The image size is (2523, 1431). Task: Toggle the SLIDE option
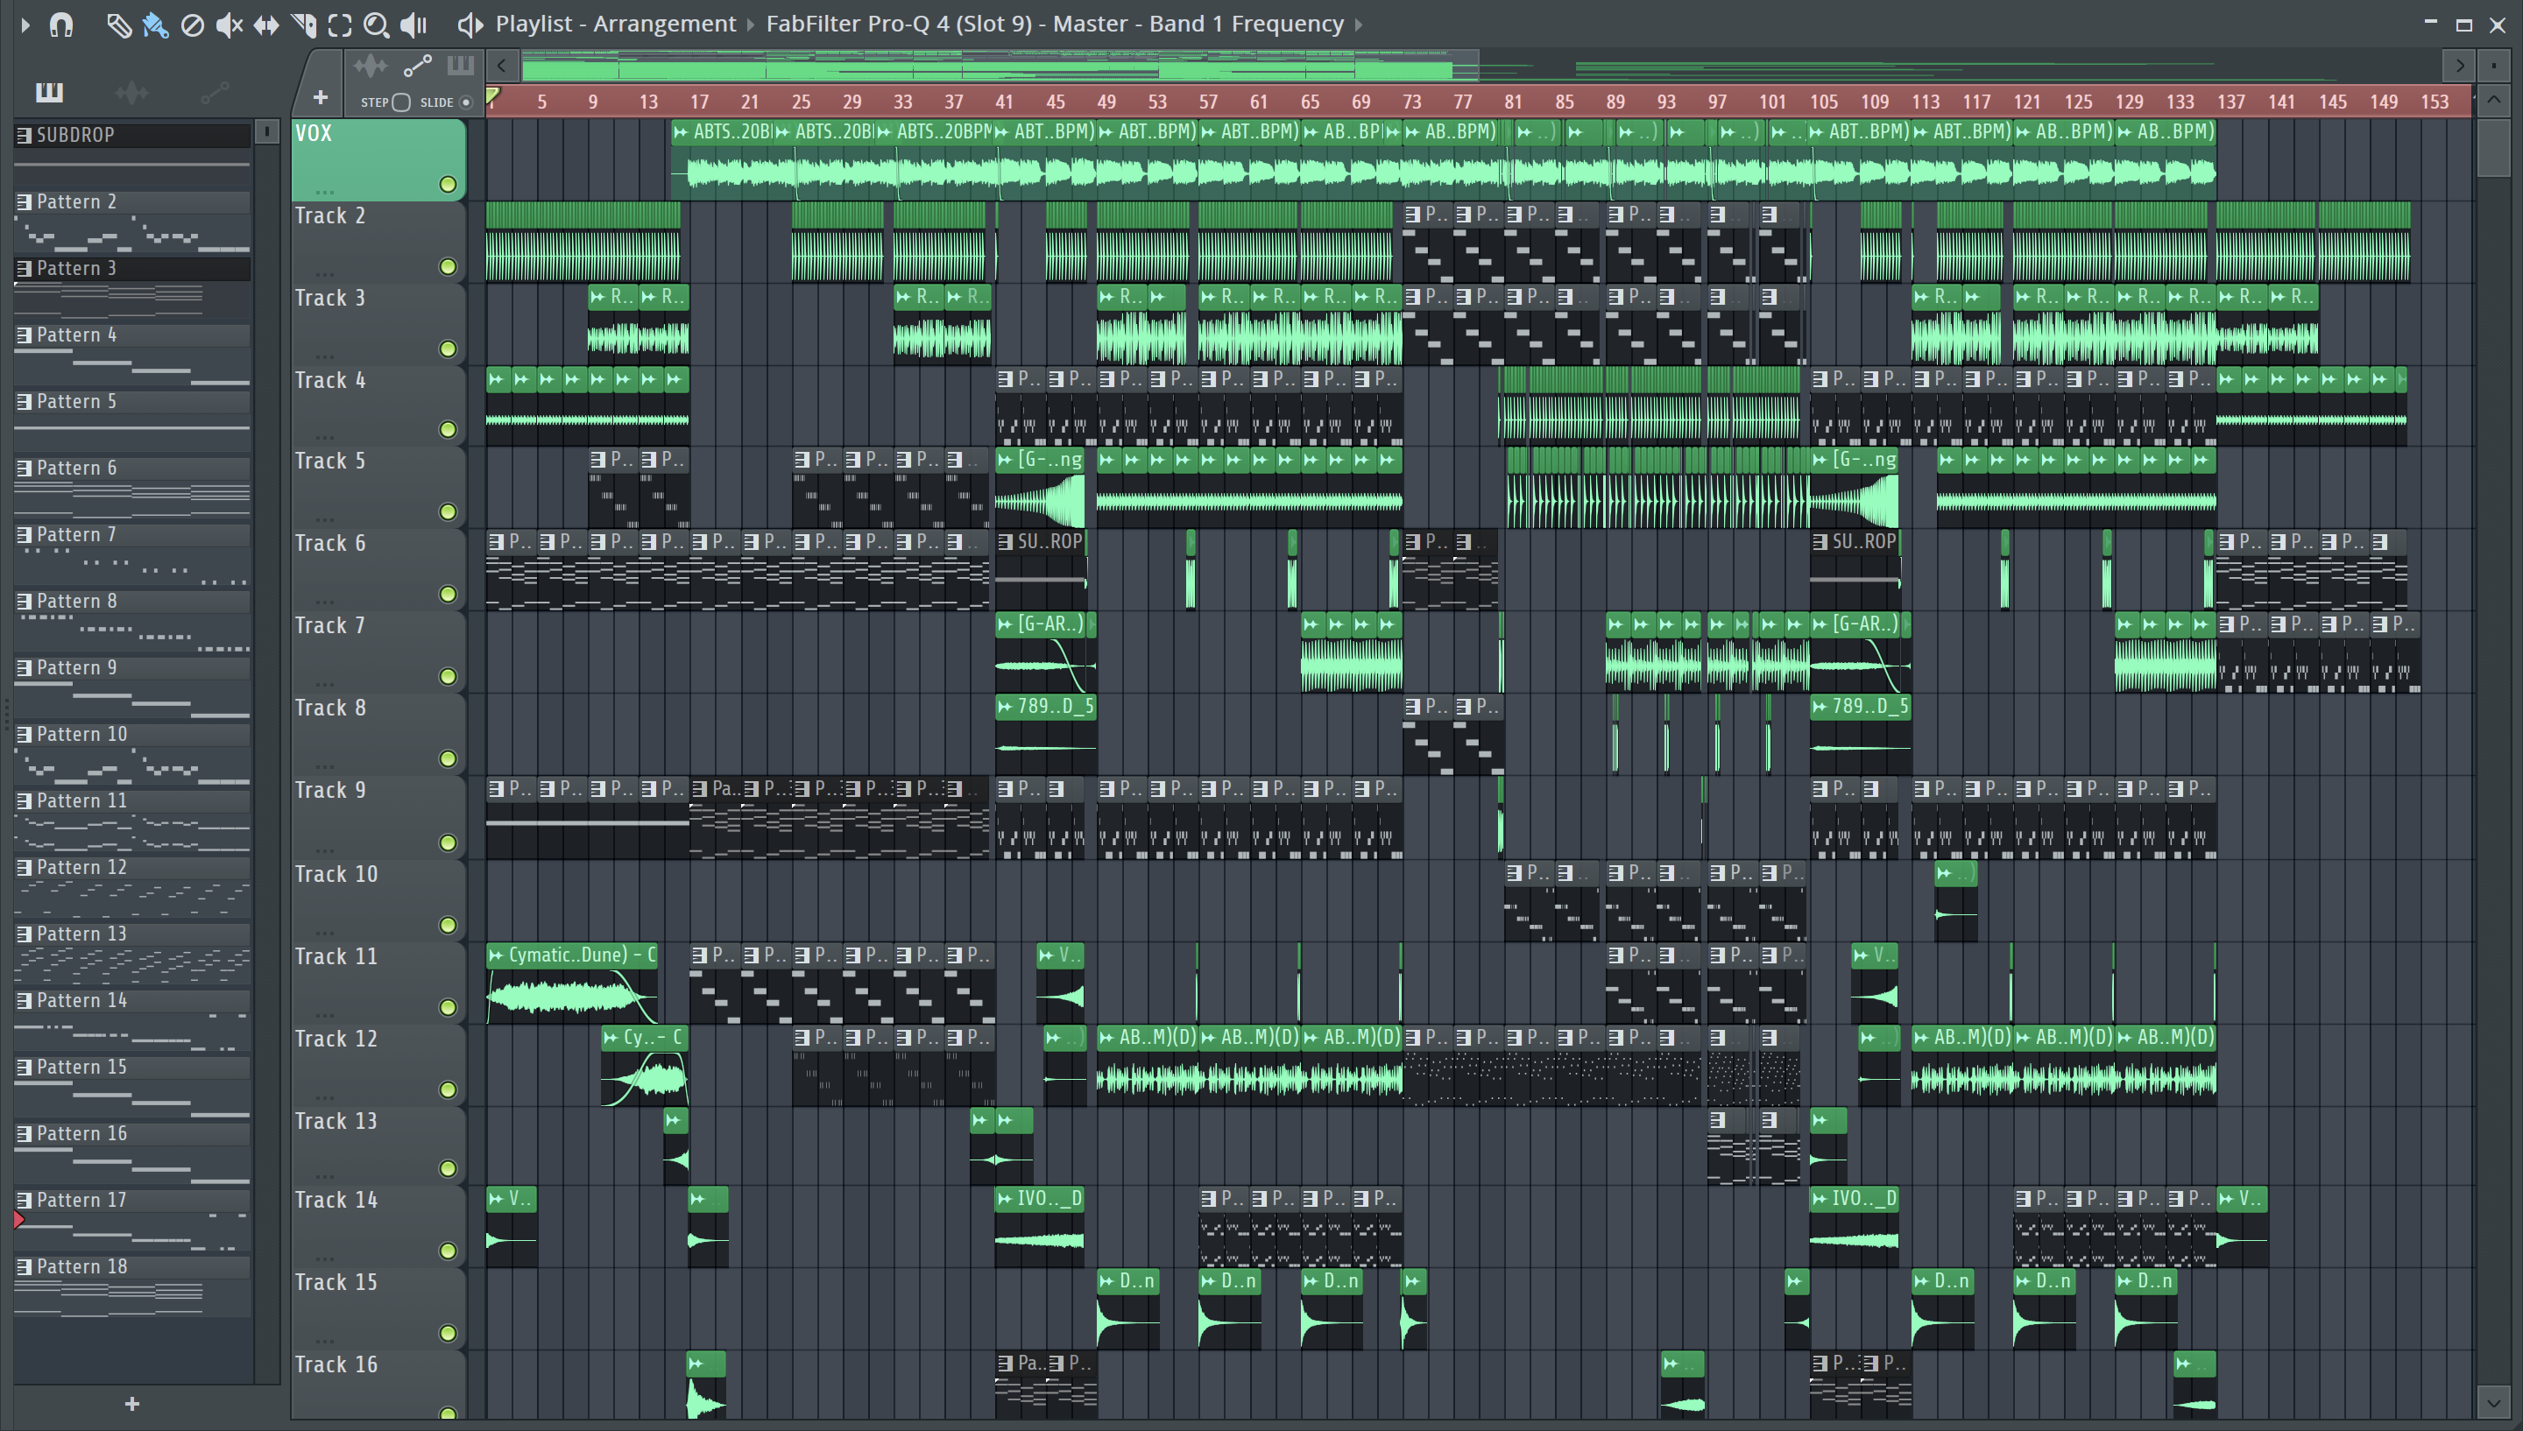pyautogui.click(x=466, y=102)
